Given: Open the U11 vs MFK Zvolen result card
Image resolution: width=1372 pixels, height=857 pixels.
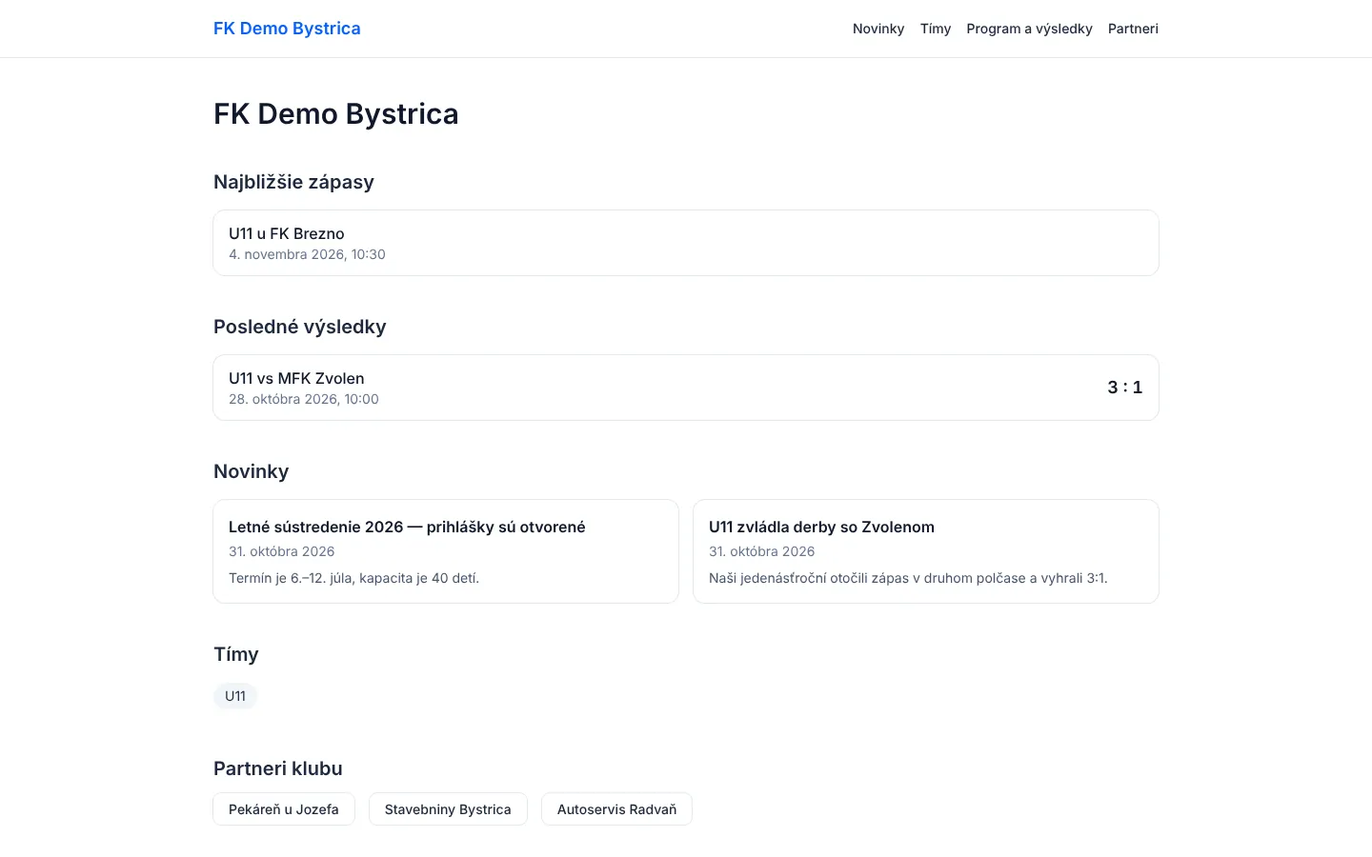Looking at the screenshot, I should [x=686, y=388].
